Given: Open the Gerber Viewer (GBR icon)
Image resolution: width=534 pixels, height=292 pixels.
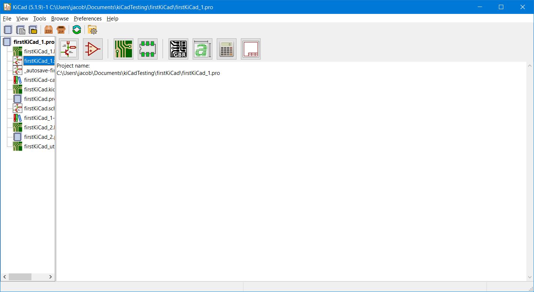Looking at the screenshot, I should coord(178,49).
